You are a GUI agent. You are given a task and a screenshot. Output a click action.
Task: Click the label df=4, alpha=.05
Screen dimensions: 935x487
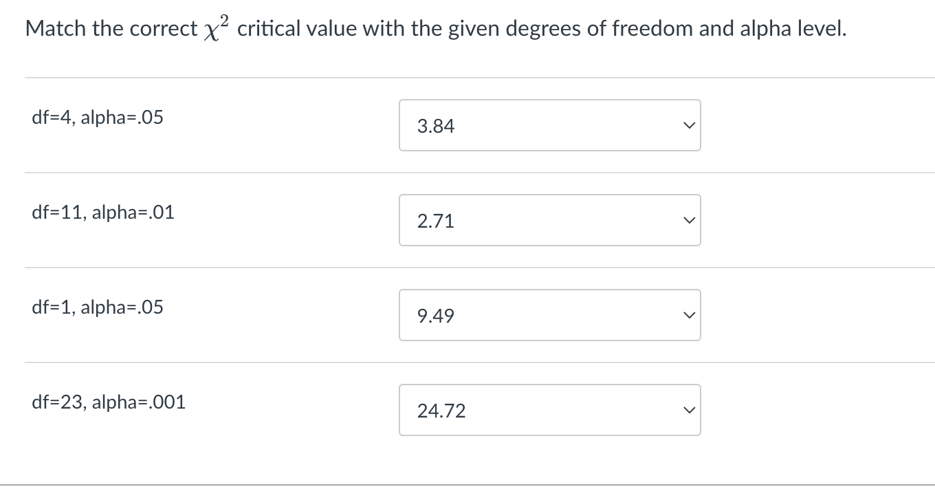pyautogui.click(x=97, y=117)
